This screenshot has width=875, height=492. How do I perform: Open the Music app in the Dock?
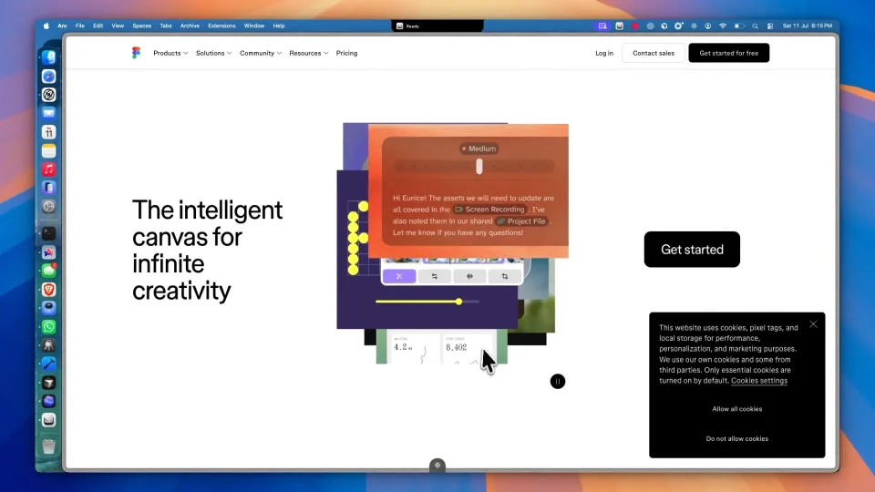pyautogui.click(x=49, y=169)
